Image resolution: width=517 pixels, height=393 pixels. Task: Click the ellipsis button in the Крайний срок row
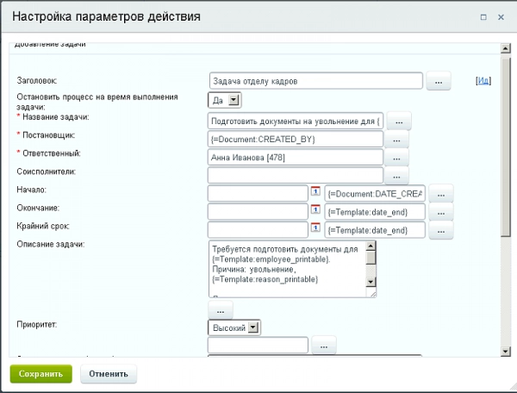440,231
